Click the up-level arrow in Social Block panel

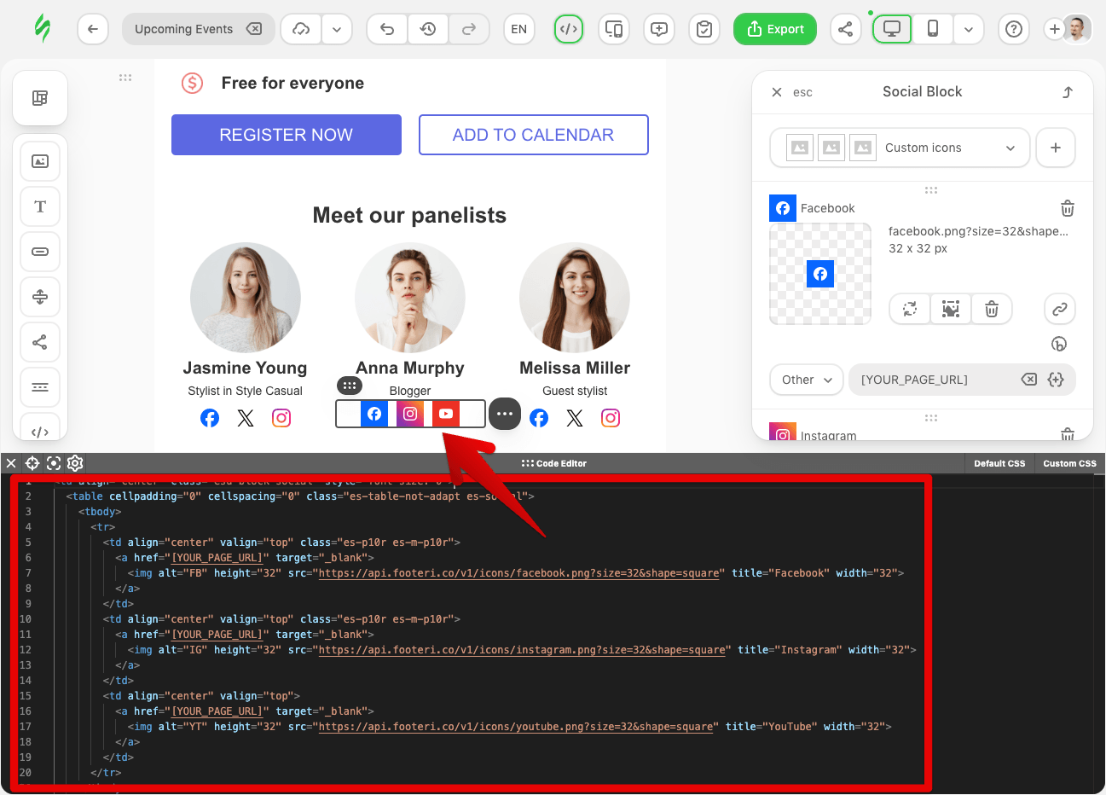click(1068, 92)
